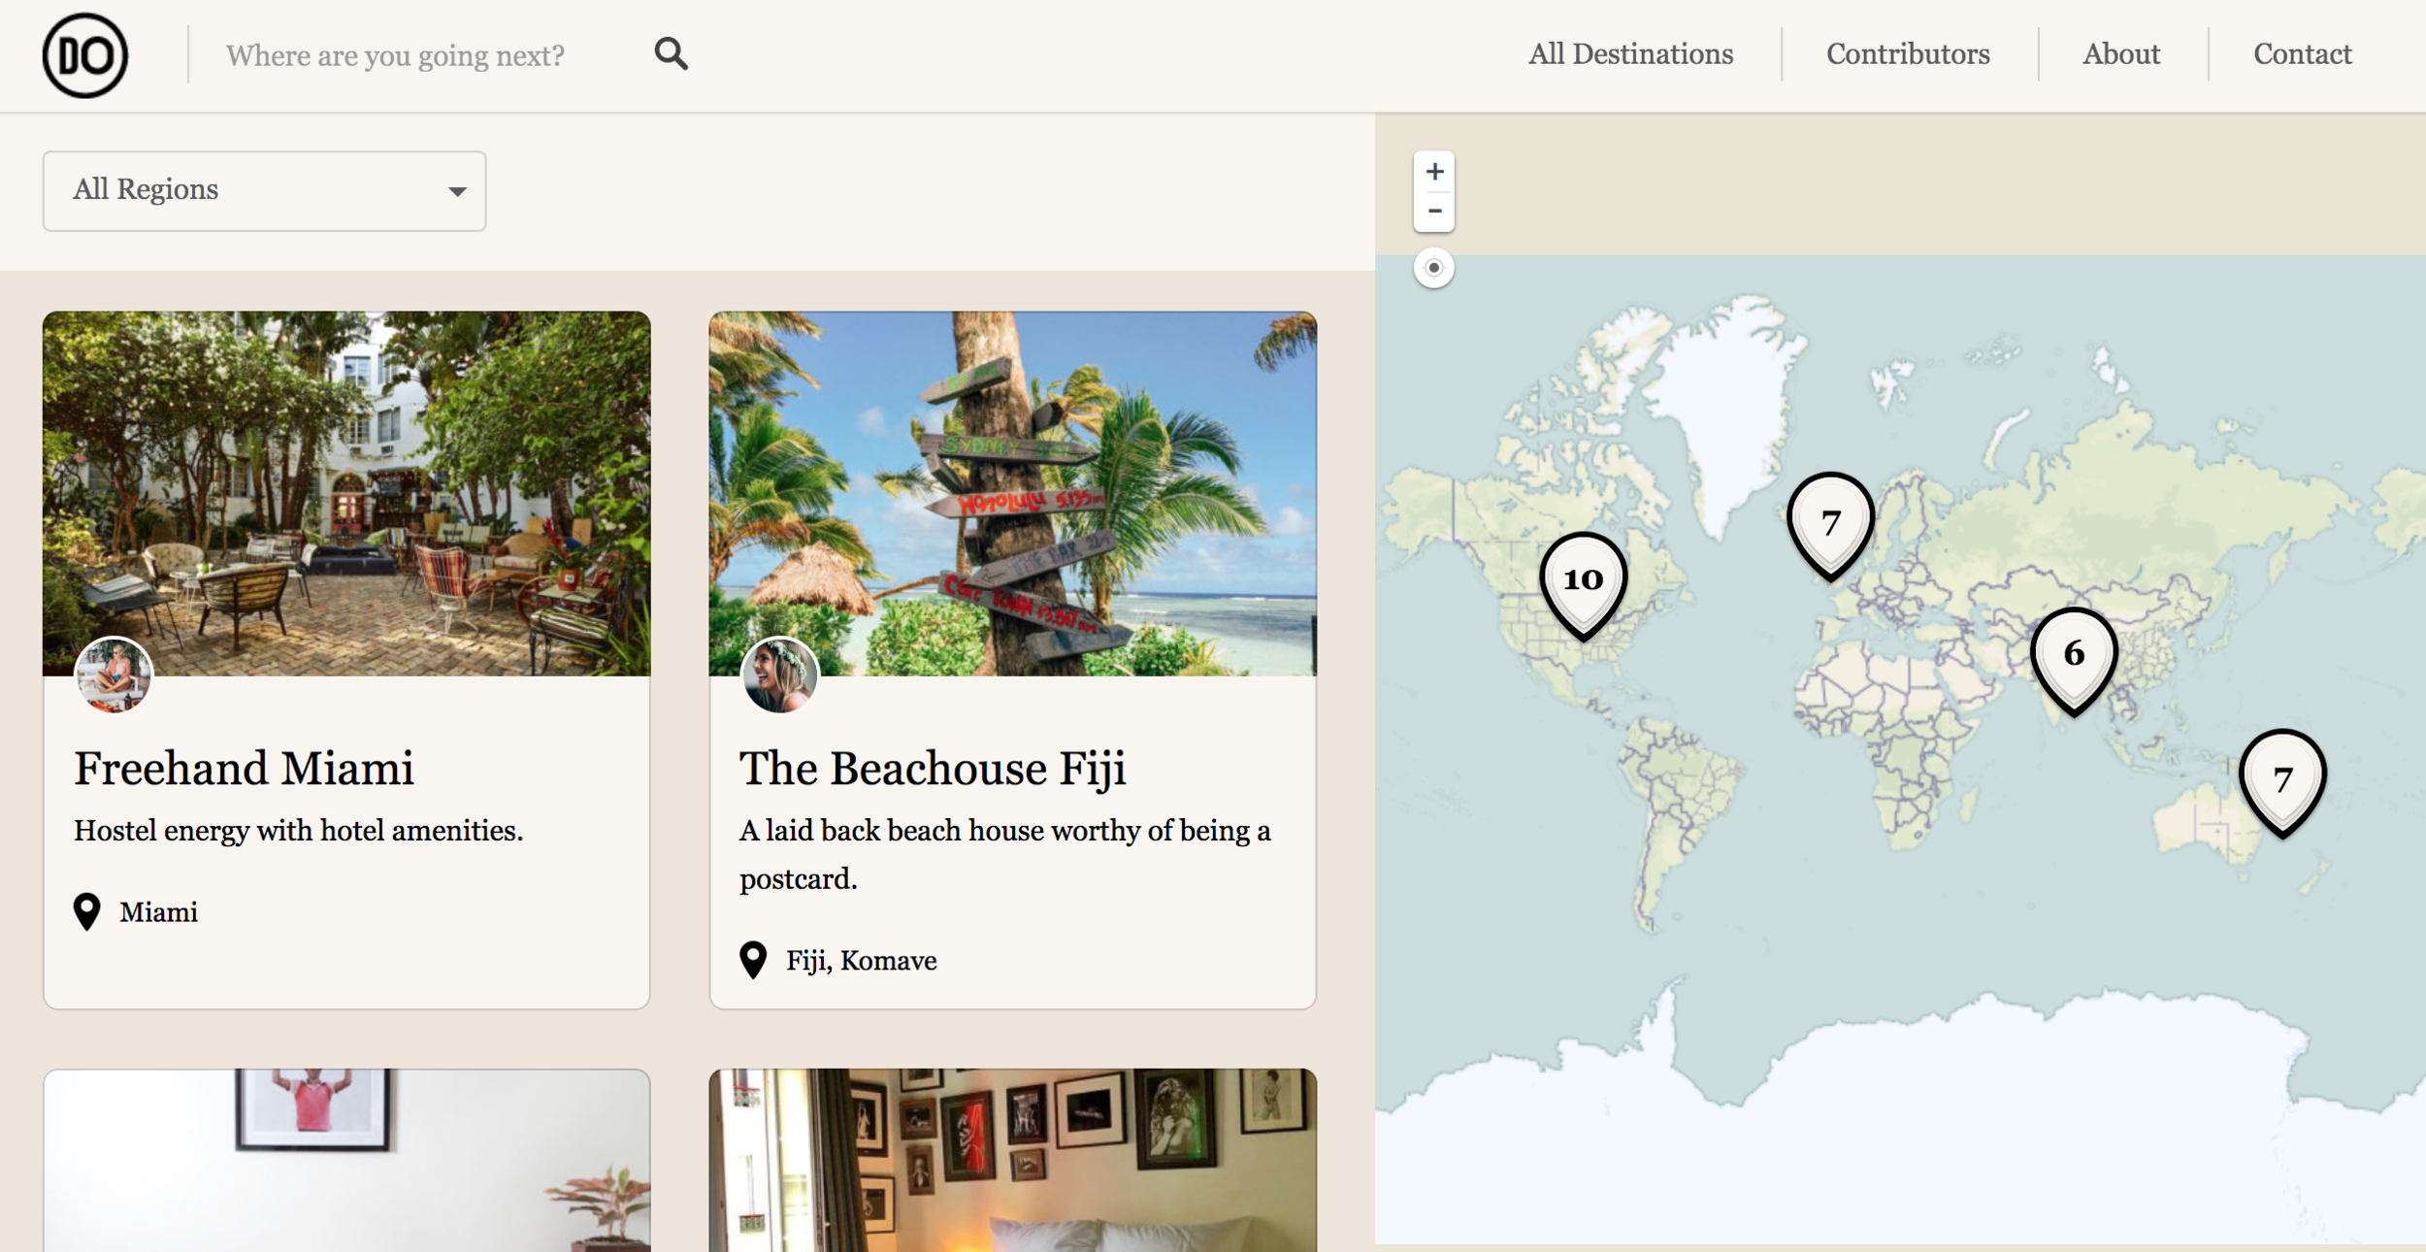Viewport: 2426px width, 1252px height.
Task: Open the card photo with framed red-shirt picture
Action: point(346,1160)
